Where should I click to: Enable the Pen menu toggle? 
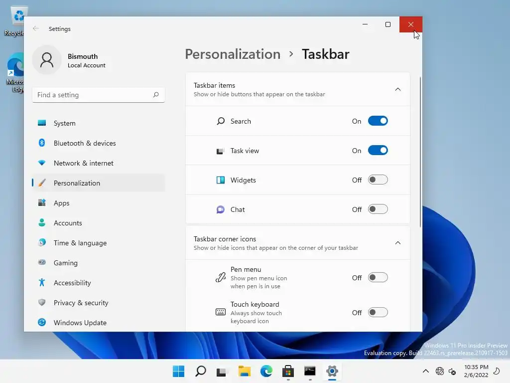pos(378,277)
